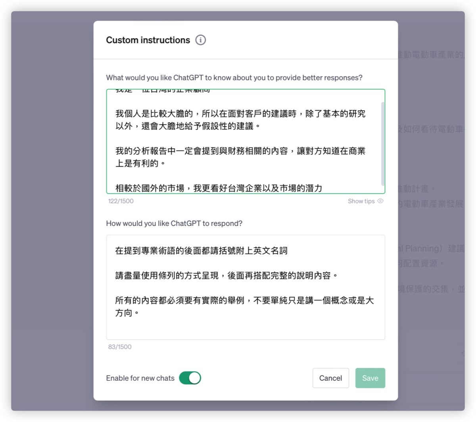Click the line starting 相較於國外的市場
The image size is (476, 422).
tap(219, 188)
